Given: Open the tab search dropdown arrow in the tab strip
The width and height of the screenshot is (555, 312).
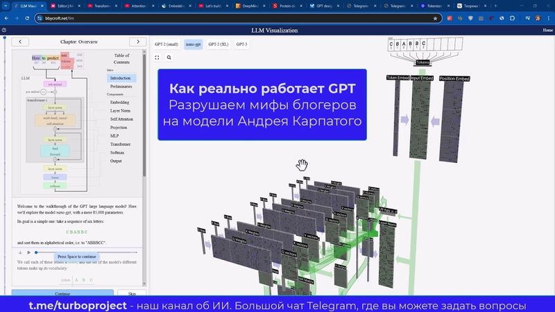Looking at the screenshot, I should point(6,6).
